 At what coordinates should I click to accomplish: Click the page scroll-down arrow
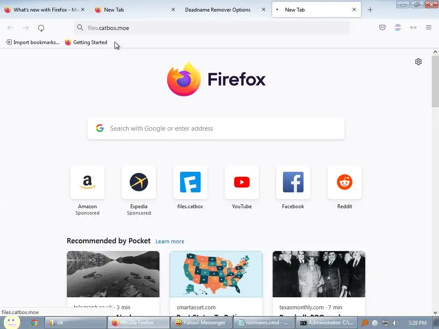[435, 313]
